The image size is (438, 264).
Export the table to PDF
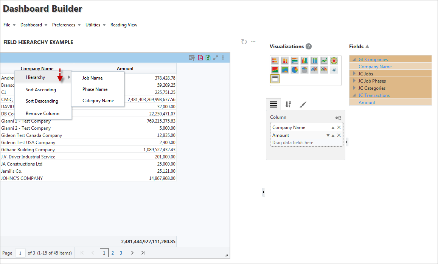[200, 58]
